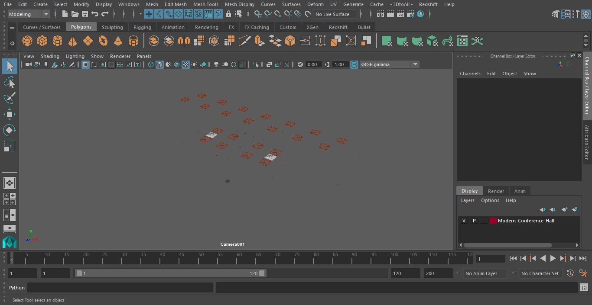Viewport: 592px width, 305px height.
Task: Toggle visibility V of Modern_Conference_Hall layer
Action: click(464, 221)
